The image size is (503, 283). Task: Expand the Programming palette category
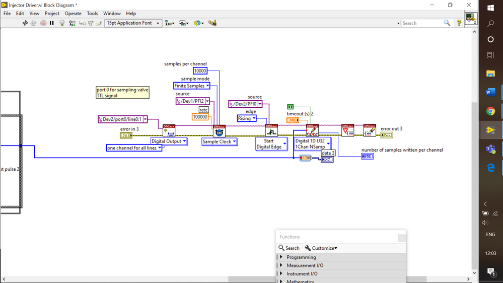click(x=341, y=257)
